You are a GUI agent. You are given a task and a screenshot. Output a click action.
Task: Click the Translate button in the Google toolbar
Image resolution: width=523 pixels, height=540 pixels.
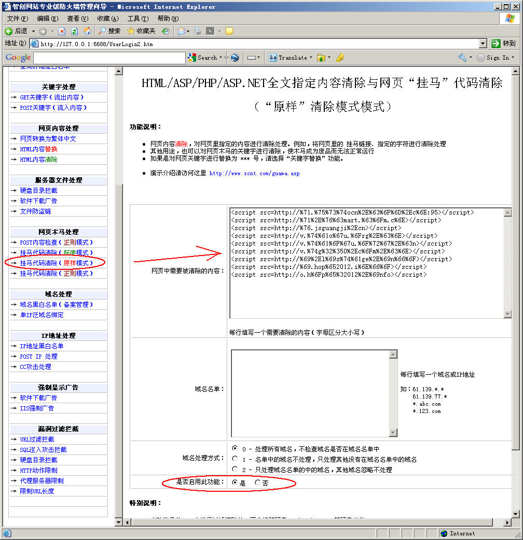tap(288, 58)
